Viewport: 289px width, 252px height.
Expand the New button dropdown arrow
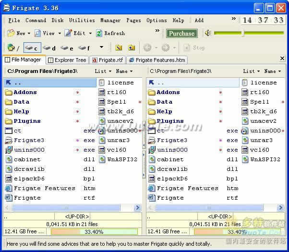(x=29, y=34)
